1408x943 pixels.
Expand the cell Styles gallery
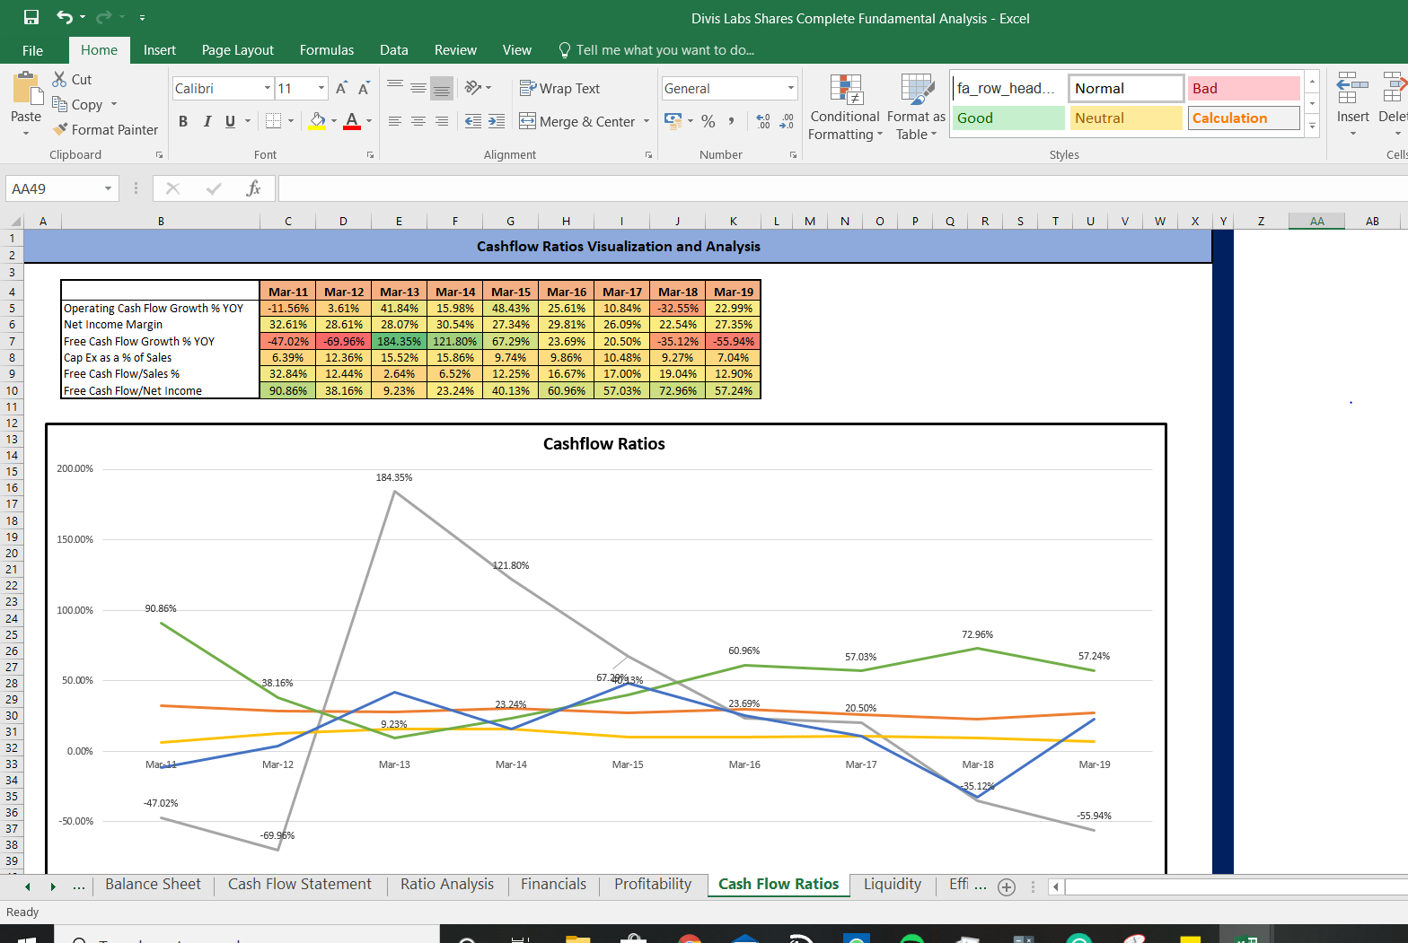coord(1312,127)
